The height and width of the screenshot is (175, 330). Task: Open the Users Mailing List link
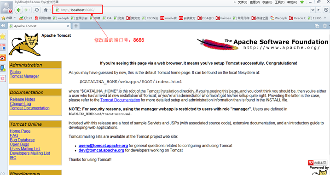tap(25, 149)
